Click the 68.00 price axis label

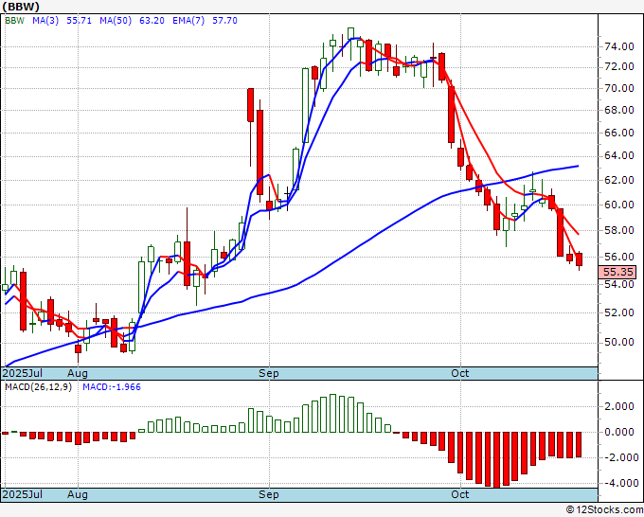[619, 110]
